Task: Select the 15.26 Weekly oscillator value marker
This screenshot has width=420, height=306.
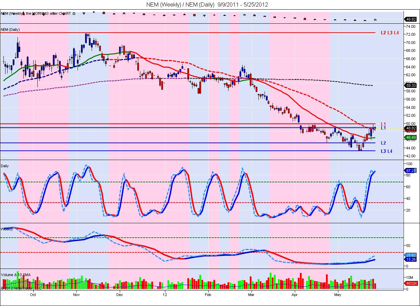Action: pos(410,260)
